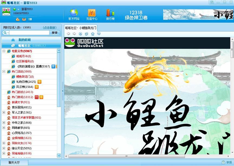Screen dimensions: 234x166
Task: Click the refresh icon in browser toolbar
Action: click(x=86, y=33)
